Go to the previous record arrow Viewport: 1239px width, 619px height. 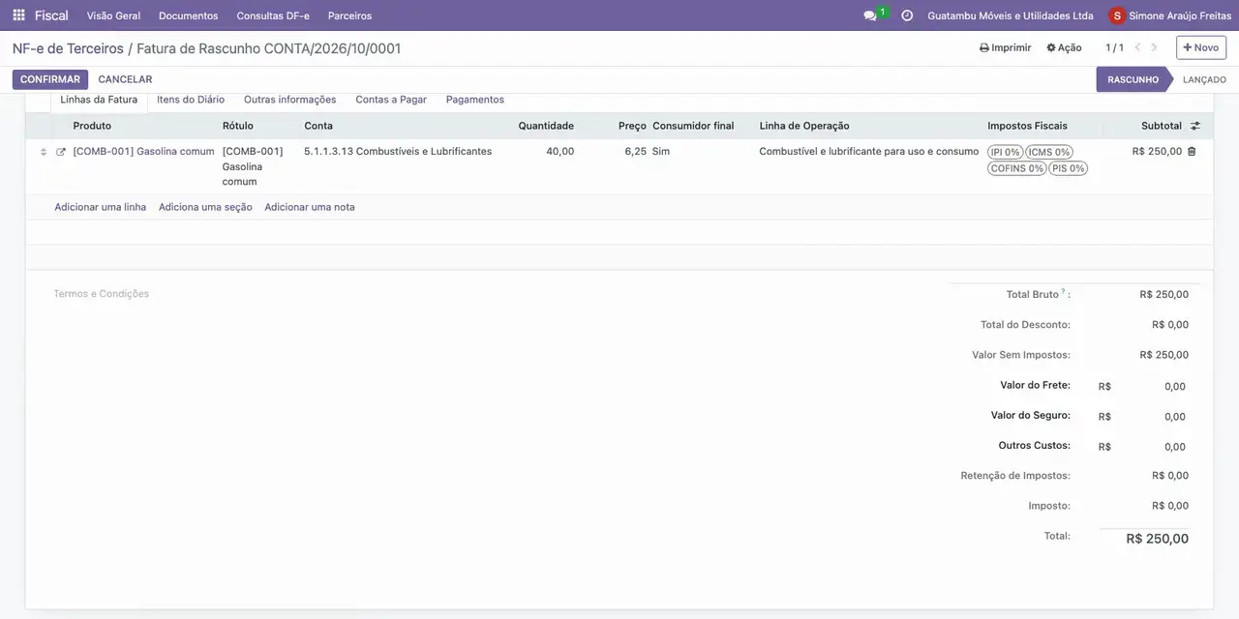[1138, 47]
